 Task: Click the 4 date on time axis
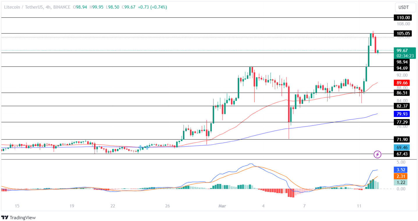pos(263,206)
